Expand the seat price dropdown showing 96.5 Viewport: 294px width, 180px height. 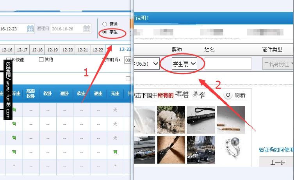147,64
